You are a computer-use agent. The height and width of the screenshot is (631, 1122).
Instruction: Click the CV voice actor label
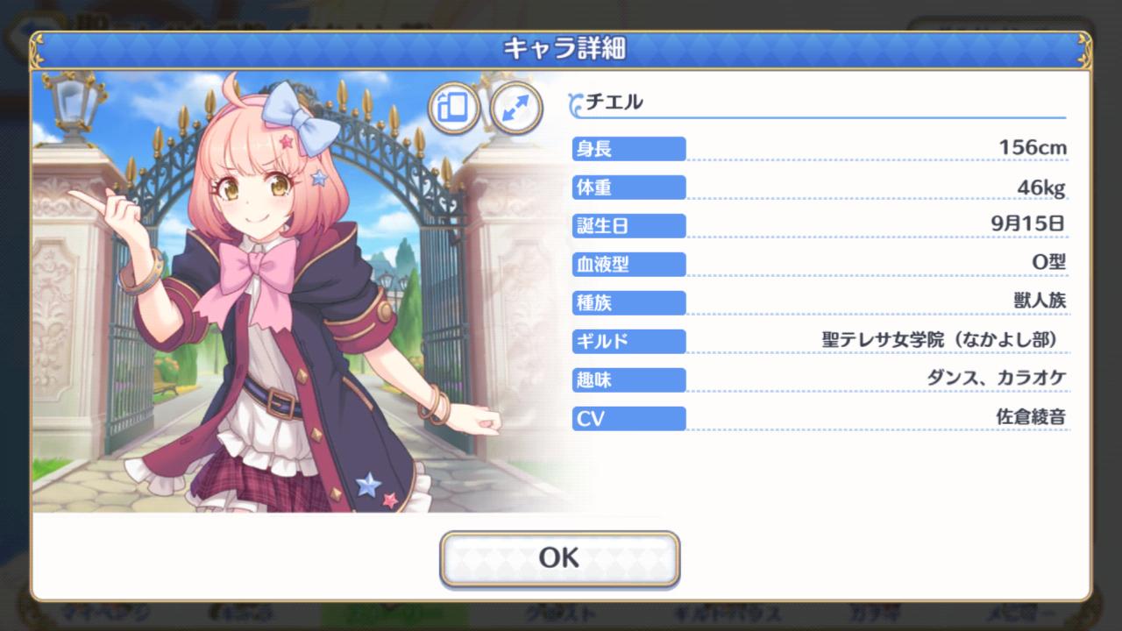pos(628,418)
